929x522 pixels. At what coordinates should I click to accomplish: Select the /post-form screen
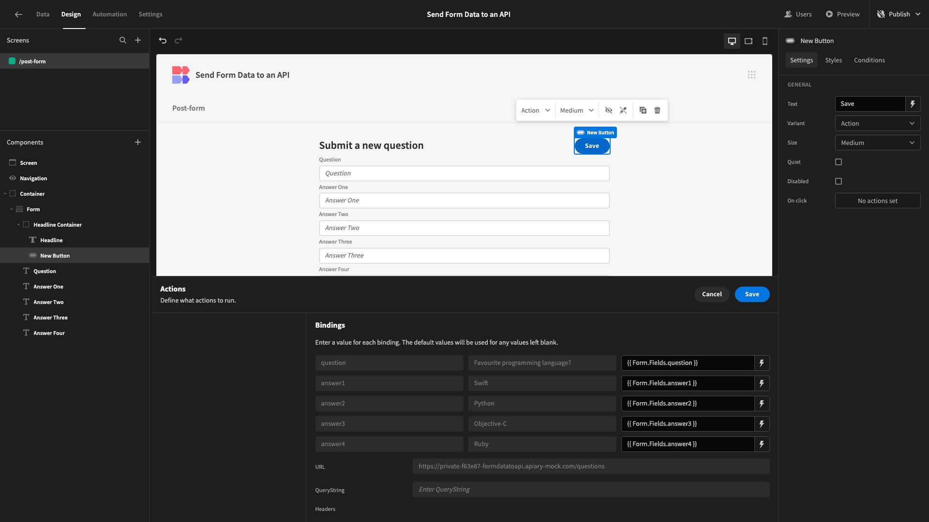[x=75, y=61]
